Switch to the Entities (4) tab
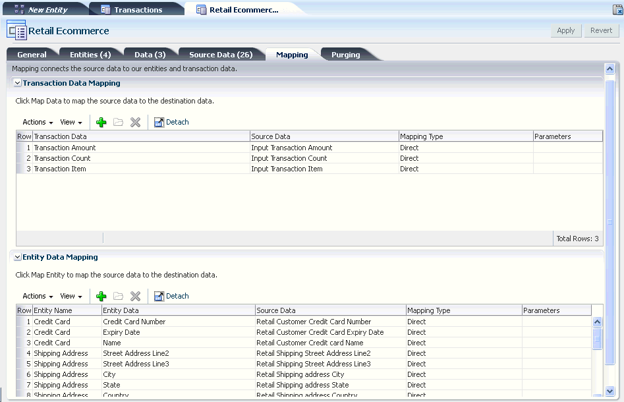Screen dimensions: 624x402 pyautogui.click(x=90, y=55)
